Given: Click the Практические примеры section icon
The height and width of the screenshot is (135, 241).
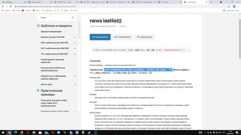Looking at the screenshot, I should [38, 90].
